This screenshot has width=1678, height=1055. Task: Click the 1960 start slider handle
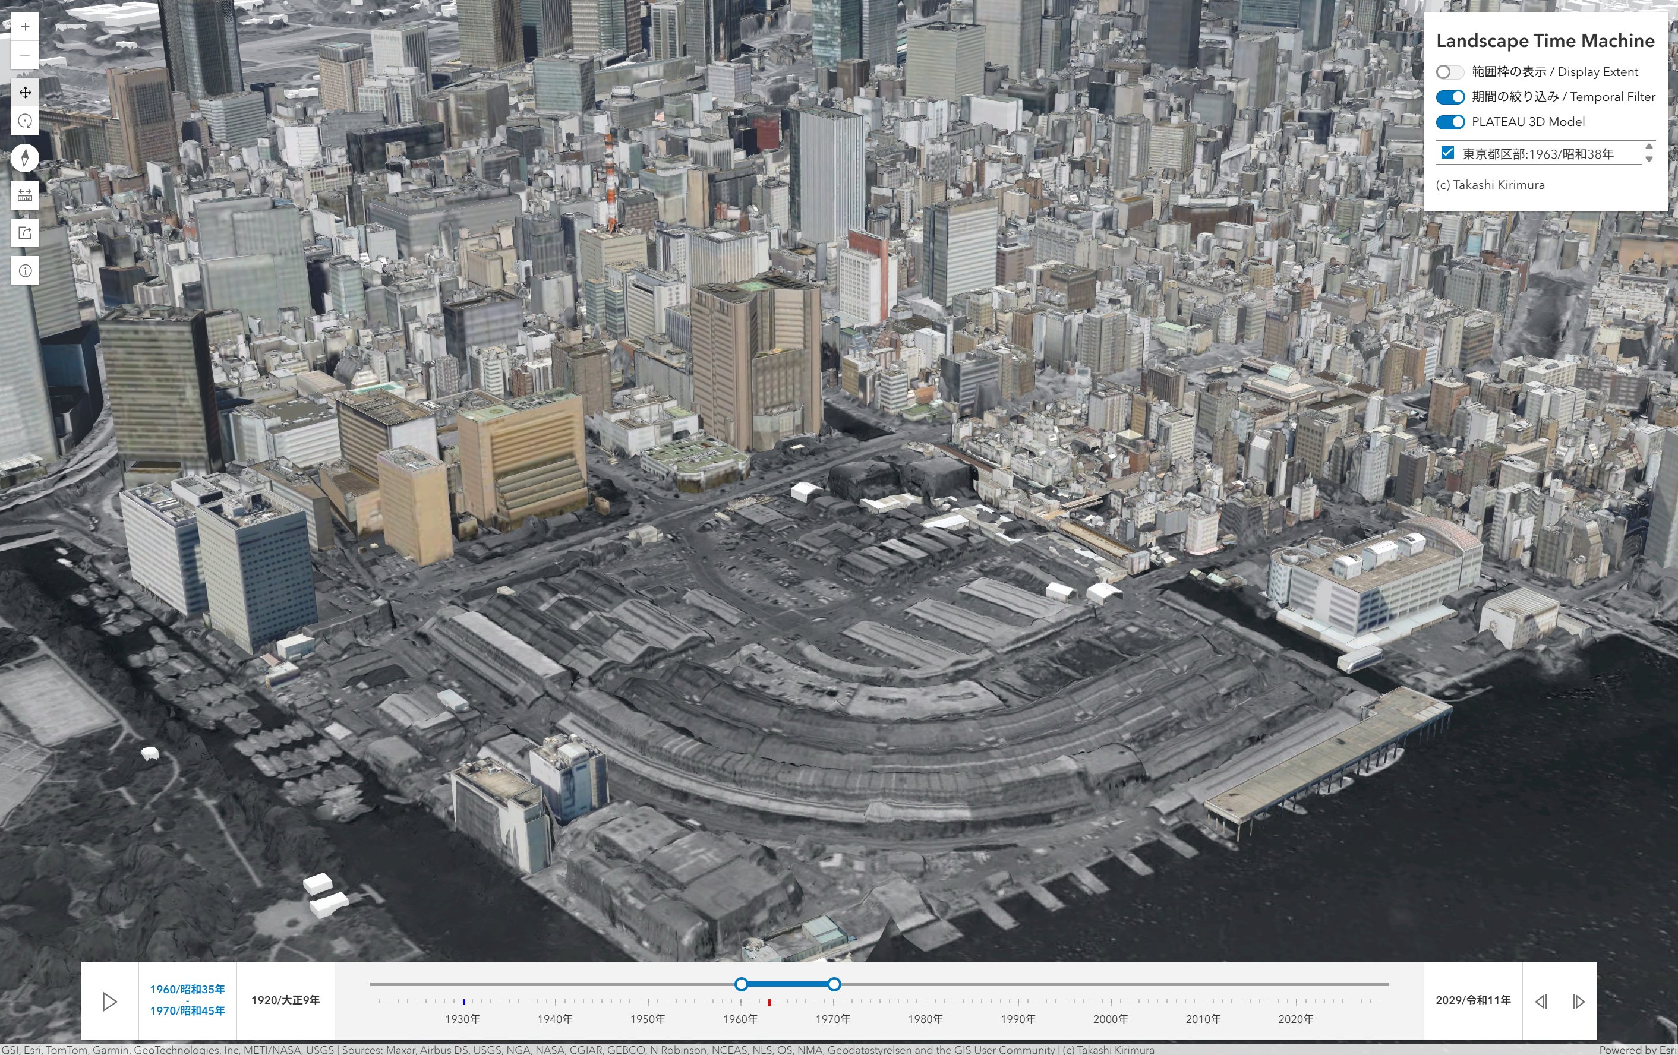coord(742,984)
